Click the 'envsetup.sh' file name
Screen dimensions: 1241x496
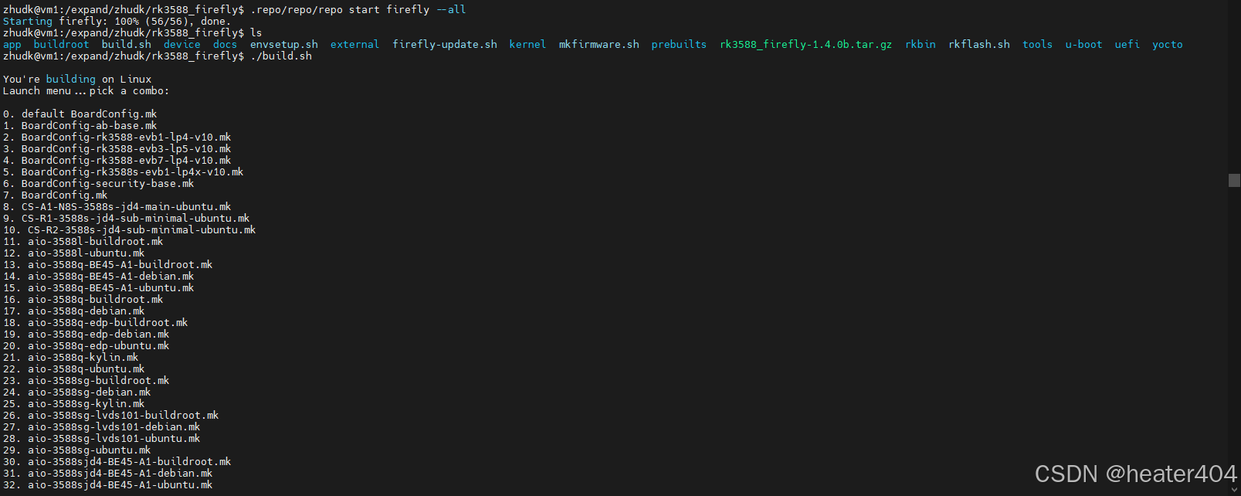[284, 45]
